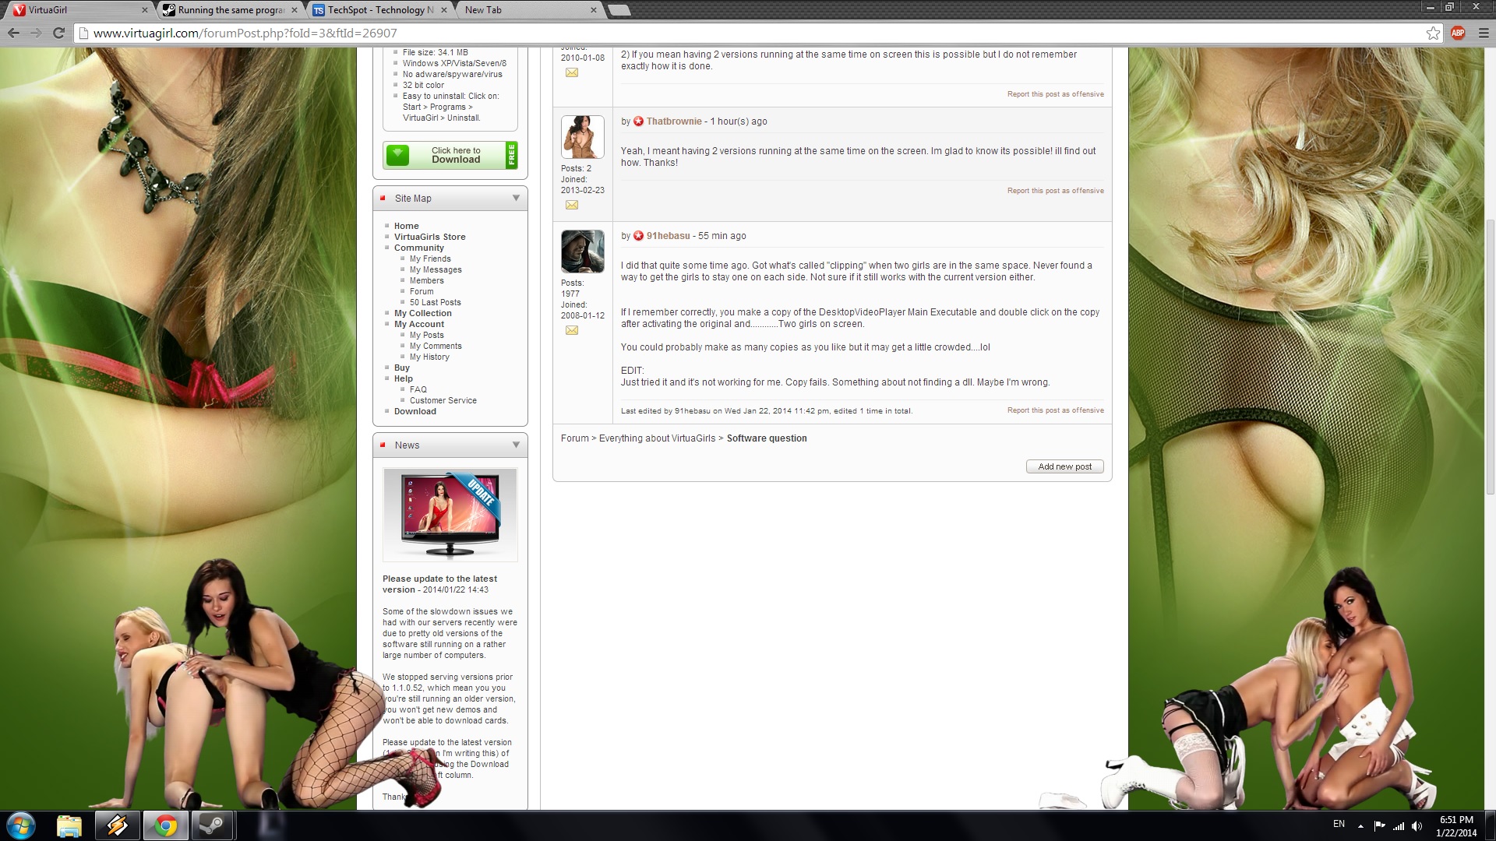Open Buy link in Site Map
Screen dimensions: 1496x841
(x=401, y=368)
